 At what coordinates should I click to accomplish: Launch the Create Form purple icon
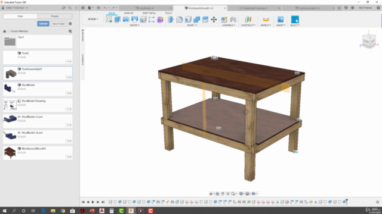pos(160,20)
